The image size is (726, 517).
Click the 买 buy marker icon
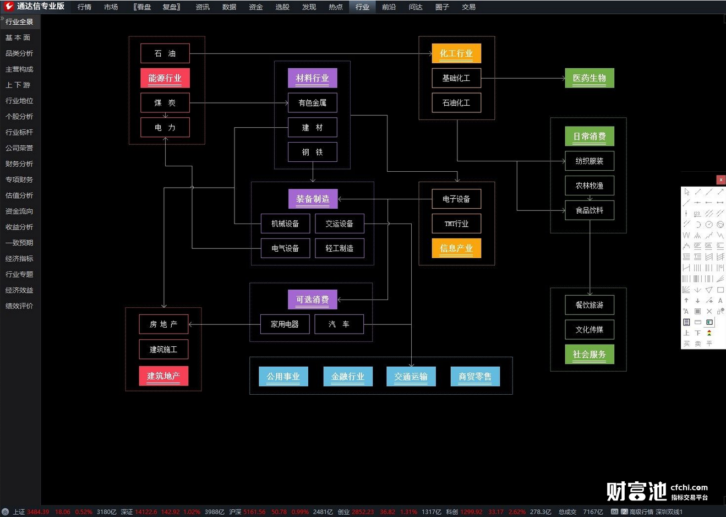pyautogui.click(x=686, y=344)
